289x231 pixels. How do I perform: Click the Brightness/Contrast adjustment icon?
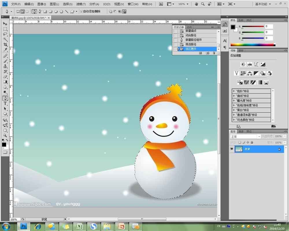tap(243, 64)
